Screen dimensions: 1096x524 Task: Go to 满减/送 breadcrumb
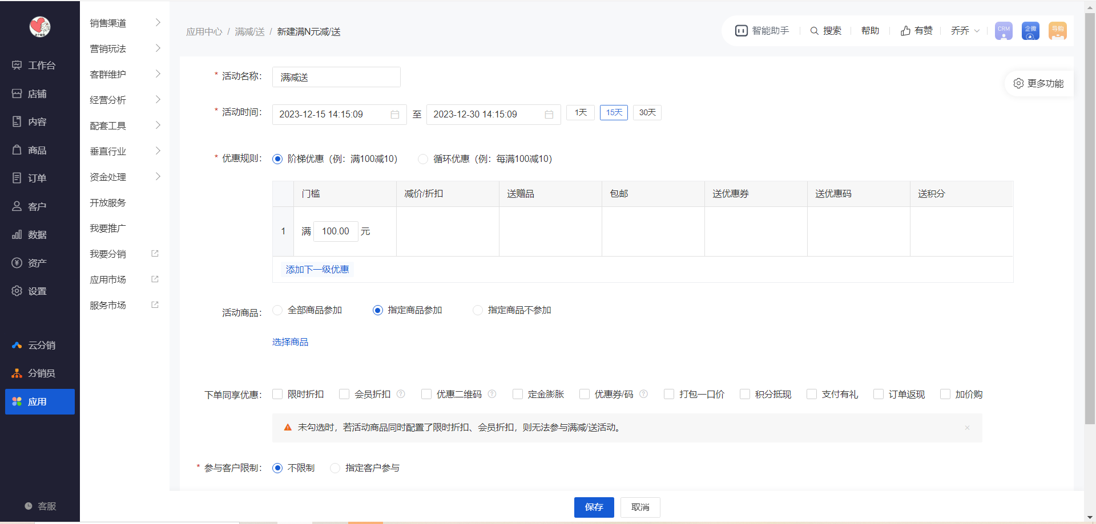250,32
